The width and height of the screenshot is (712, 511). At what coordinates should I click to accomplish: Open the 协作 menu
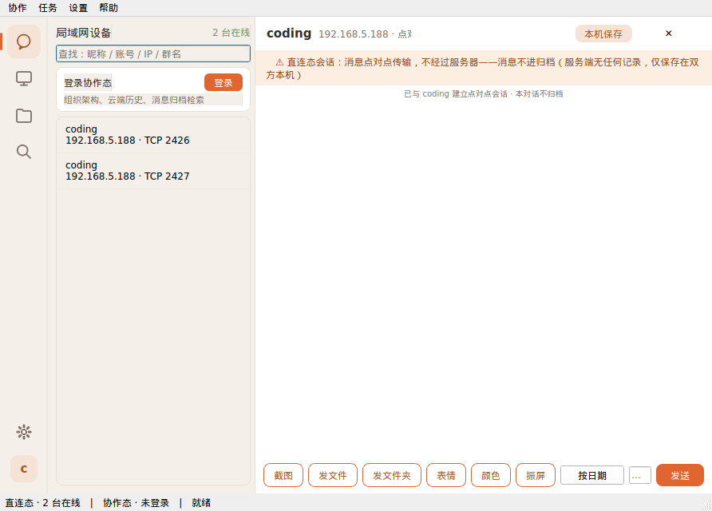[18, 8]
